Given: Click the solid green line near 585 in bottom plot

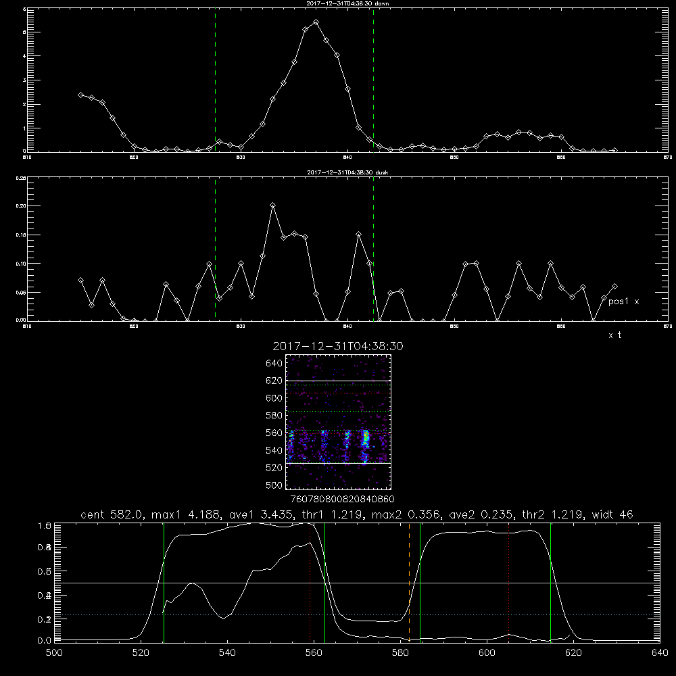Looking at the screenshot, I should (420, 582).
